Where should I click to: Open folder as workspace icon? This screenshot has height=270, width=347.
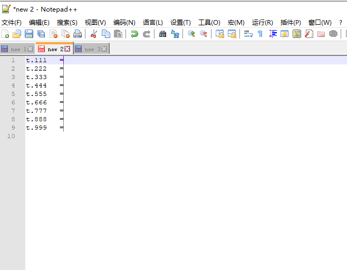click(x=321, y=34)
